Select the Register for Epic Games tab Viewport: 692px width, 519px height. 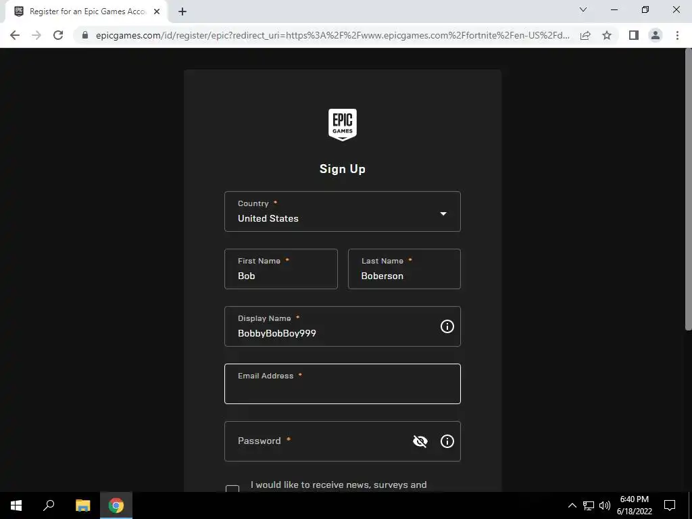(x=86, y=12)
